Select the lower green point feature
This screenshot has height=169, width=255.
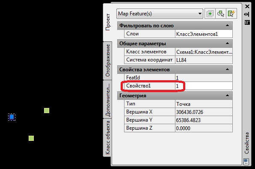pyautogui.click(x=31, y=138)
